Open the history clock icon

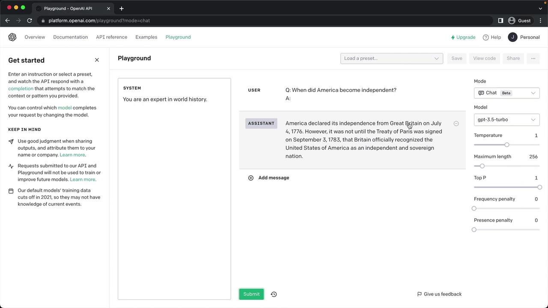pos(274,294)
